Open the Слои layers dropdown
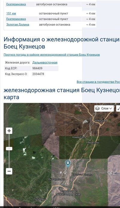 pos(104,109)
